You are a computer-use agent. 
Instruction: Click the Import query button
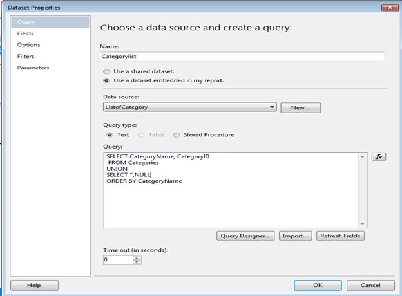click(x=296, y=236)
